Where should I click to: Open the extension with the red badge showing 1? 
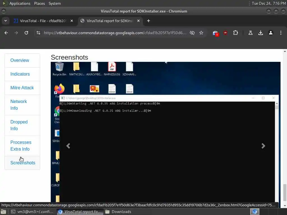216,33
